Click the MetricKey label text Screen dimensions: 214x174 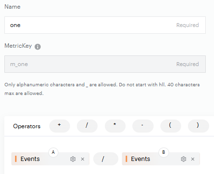(18, 46)
